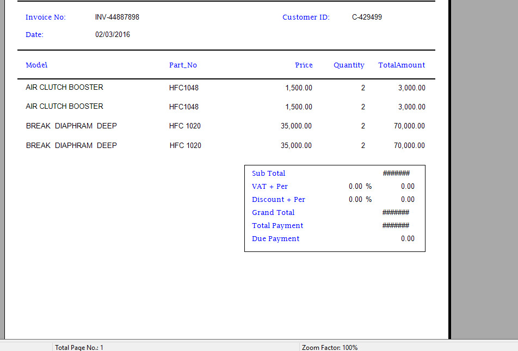Click price 35,000.00 in the third row
This screenshot has height=351, width=518.
(x=296, y=126)
